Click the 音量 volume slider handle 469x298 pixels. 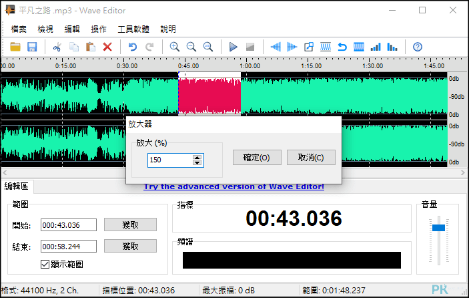(438, 228)
